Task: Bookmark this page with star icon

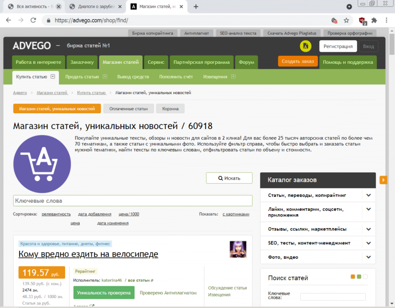Action: click(x=346, y=21)
